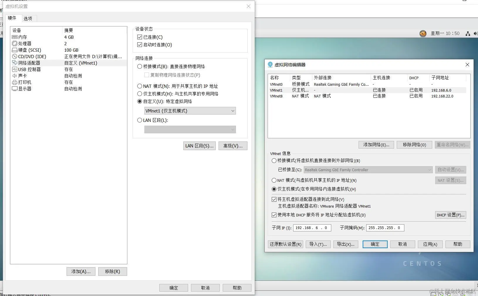478x296 pixels.
Task: Toggle 使用本地 DHCP 服务 checkbox
Action: (x=274, y=215)
